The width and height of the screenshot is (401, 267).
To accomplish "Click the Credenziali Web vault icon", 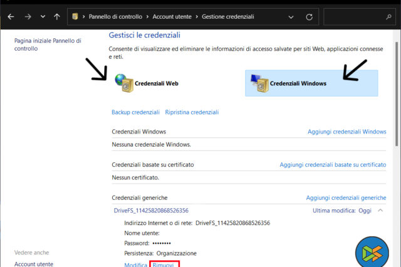I will point(124,83).
